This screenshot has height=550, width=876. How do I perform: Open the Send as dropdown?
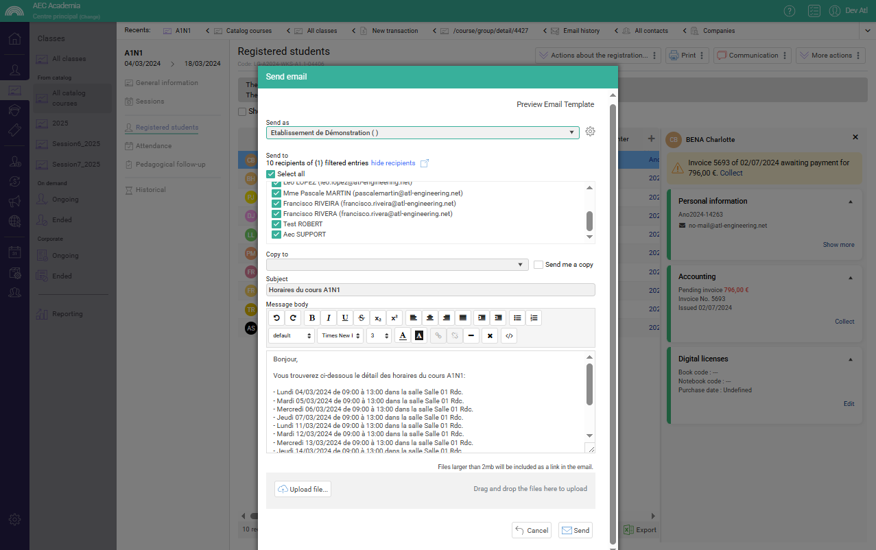pos(423,133)
